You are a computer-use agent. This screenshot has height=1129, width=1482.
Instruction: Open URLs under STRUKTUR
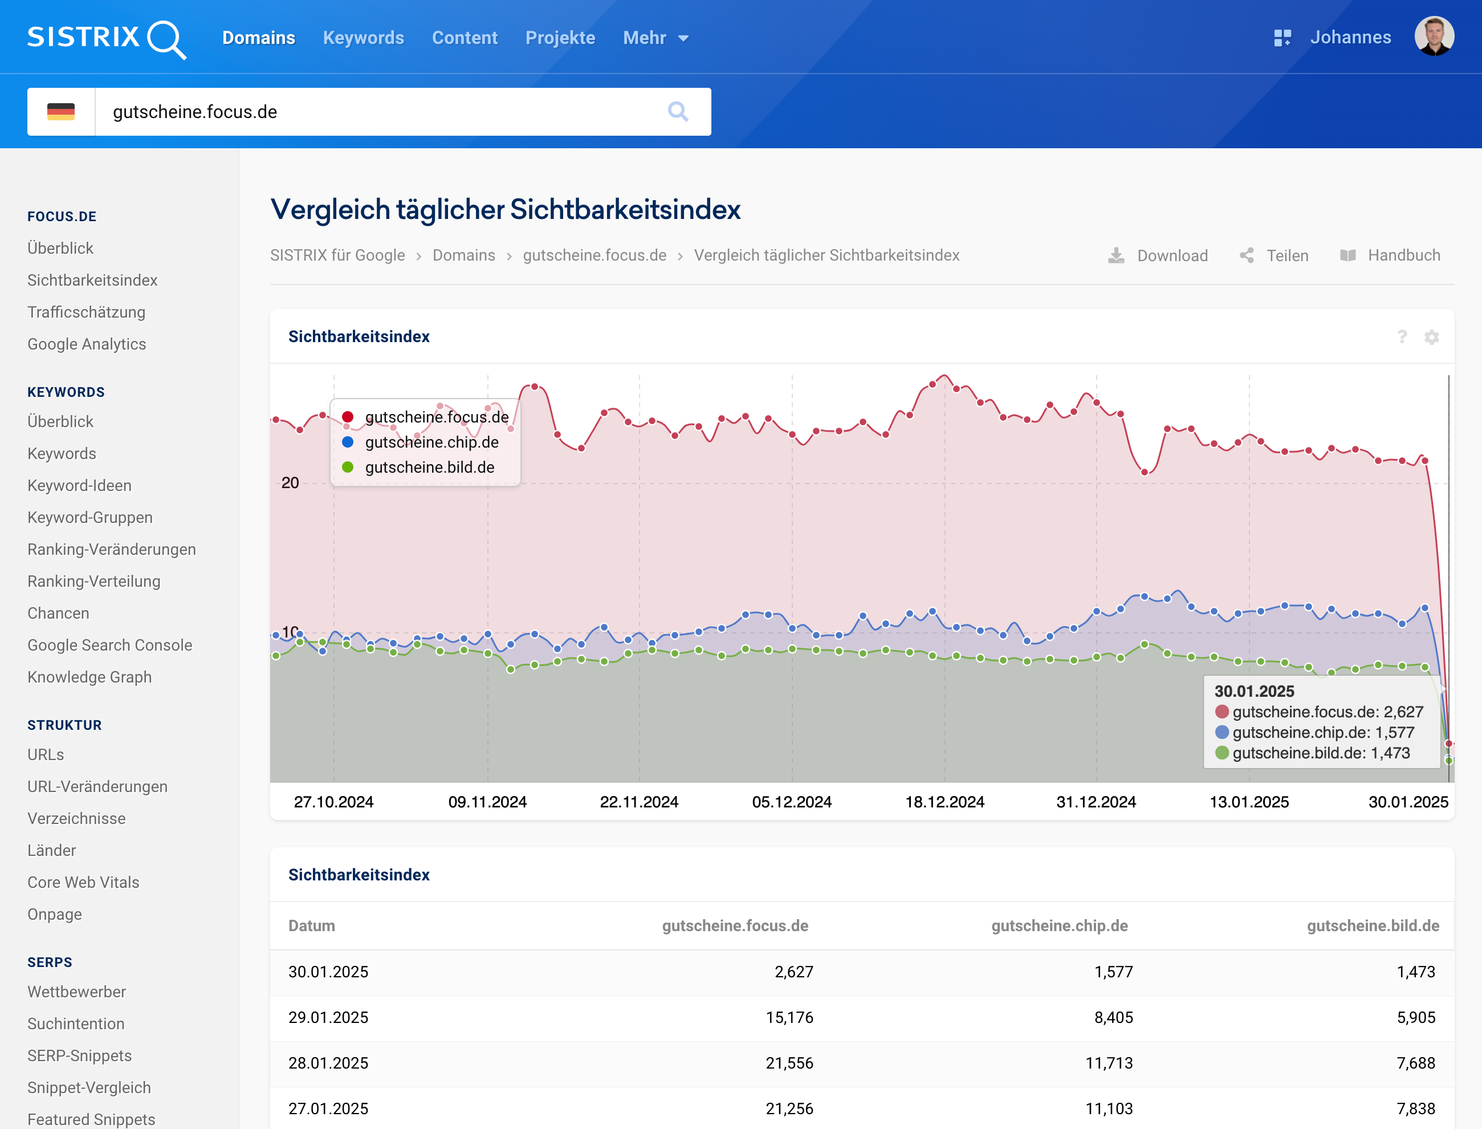tap(46, 755)
